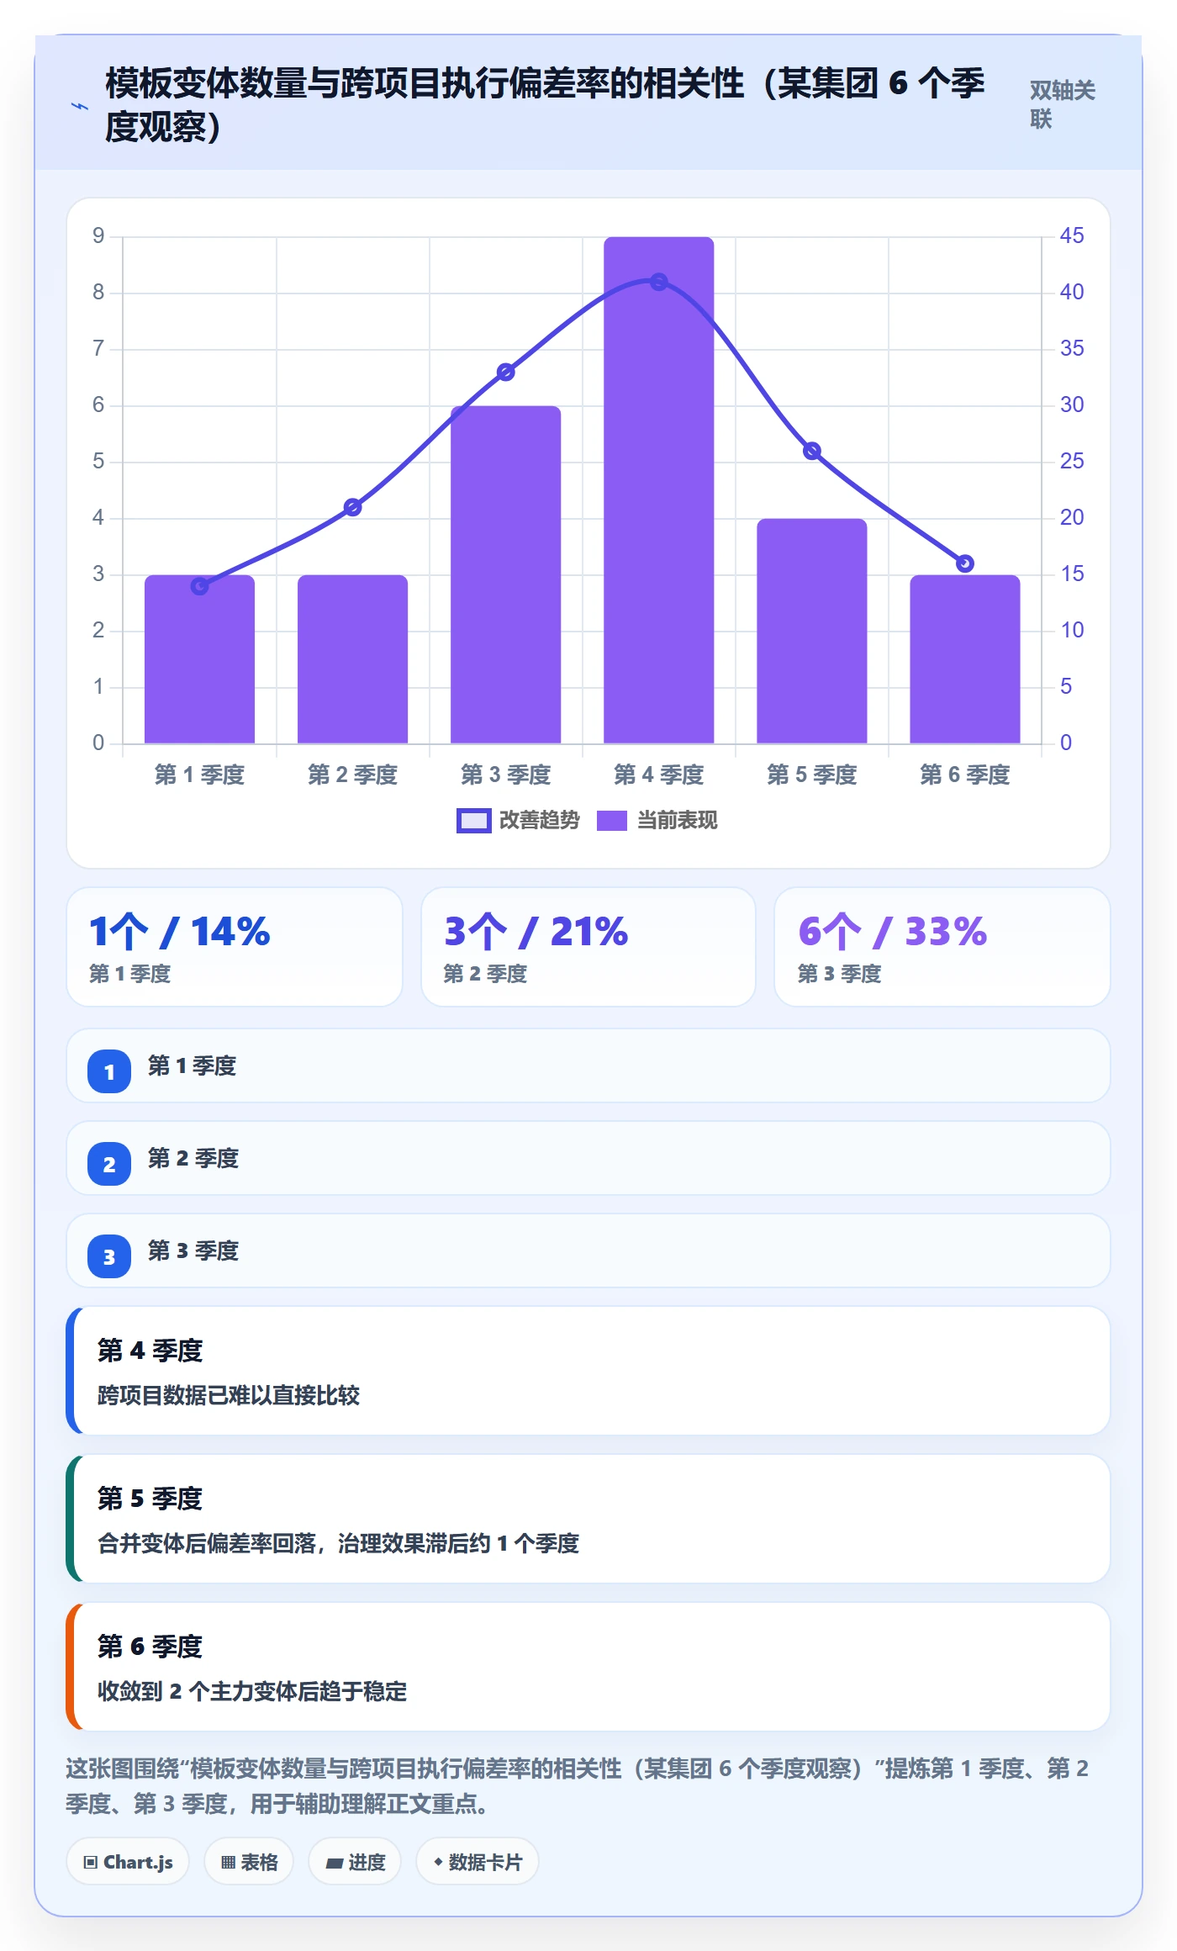Click the 第 1 季度 bar in chart
The image size is (1177, 1951).
coord(199,659)
